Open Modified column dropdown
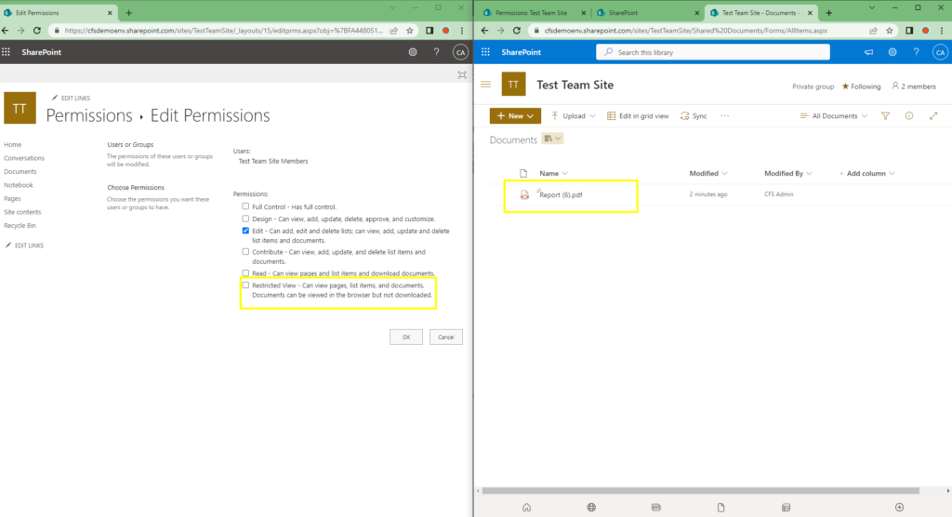 tap(707, 173)
